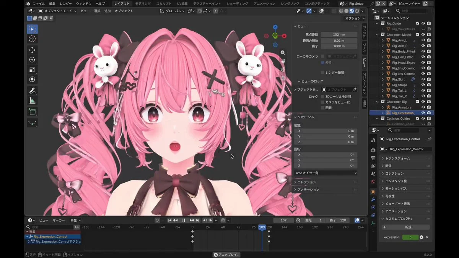Click the red X axis on navigation gizmo
This screenshot has width=459, height=258.
284,36
